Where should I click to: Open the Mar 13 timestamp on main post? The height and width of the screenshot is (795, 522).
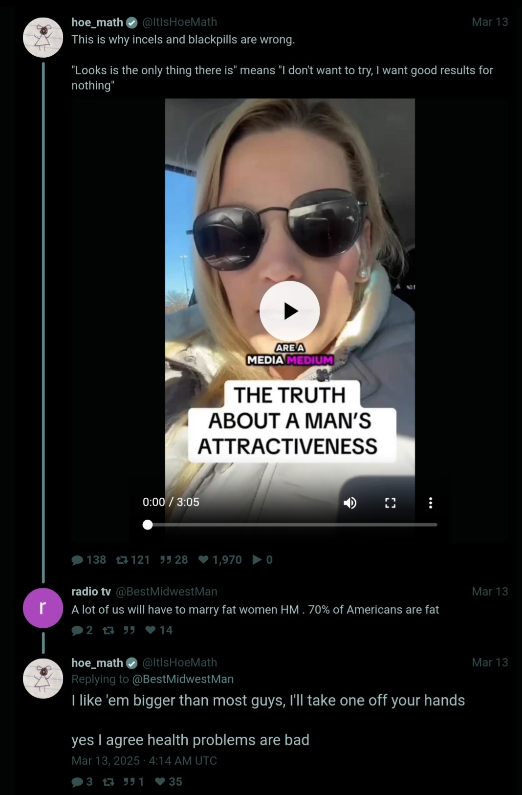(490, 22)
